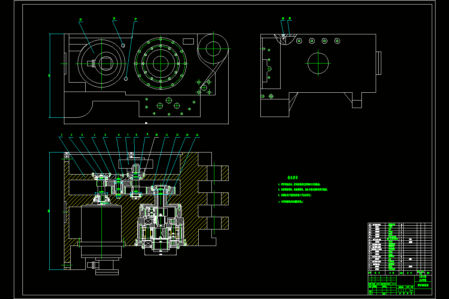The image size is (449, 299).
Task: Pick the large bolt-circle flange in top view
Action: 161,63
